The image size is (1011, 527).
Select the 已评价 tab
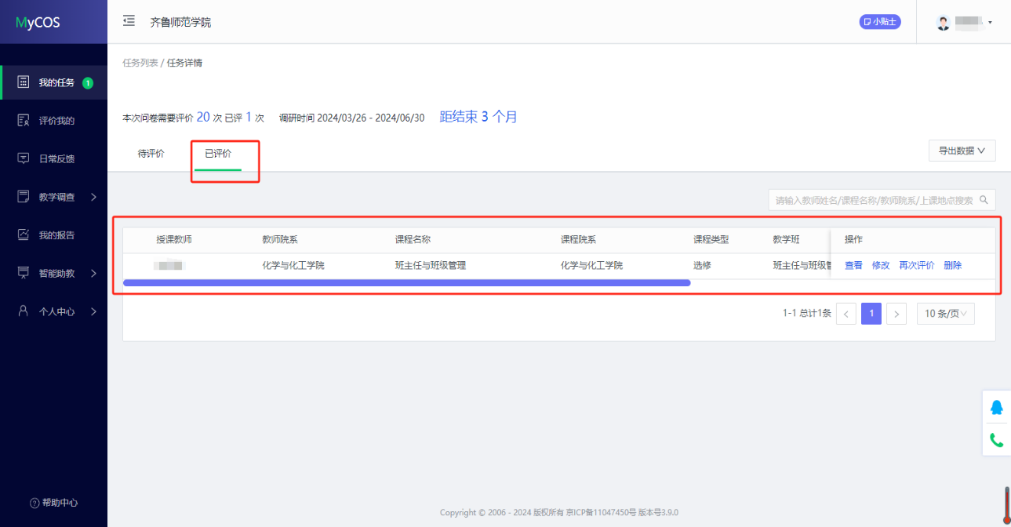218,154
